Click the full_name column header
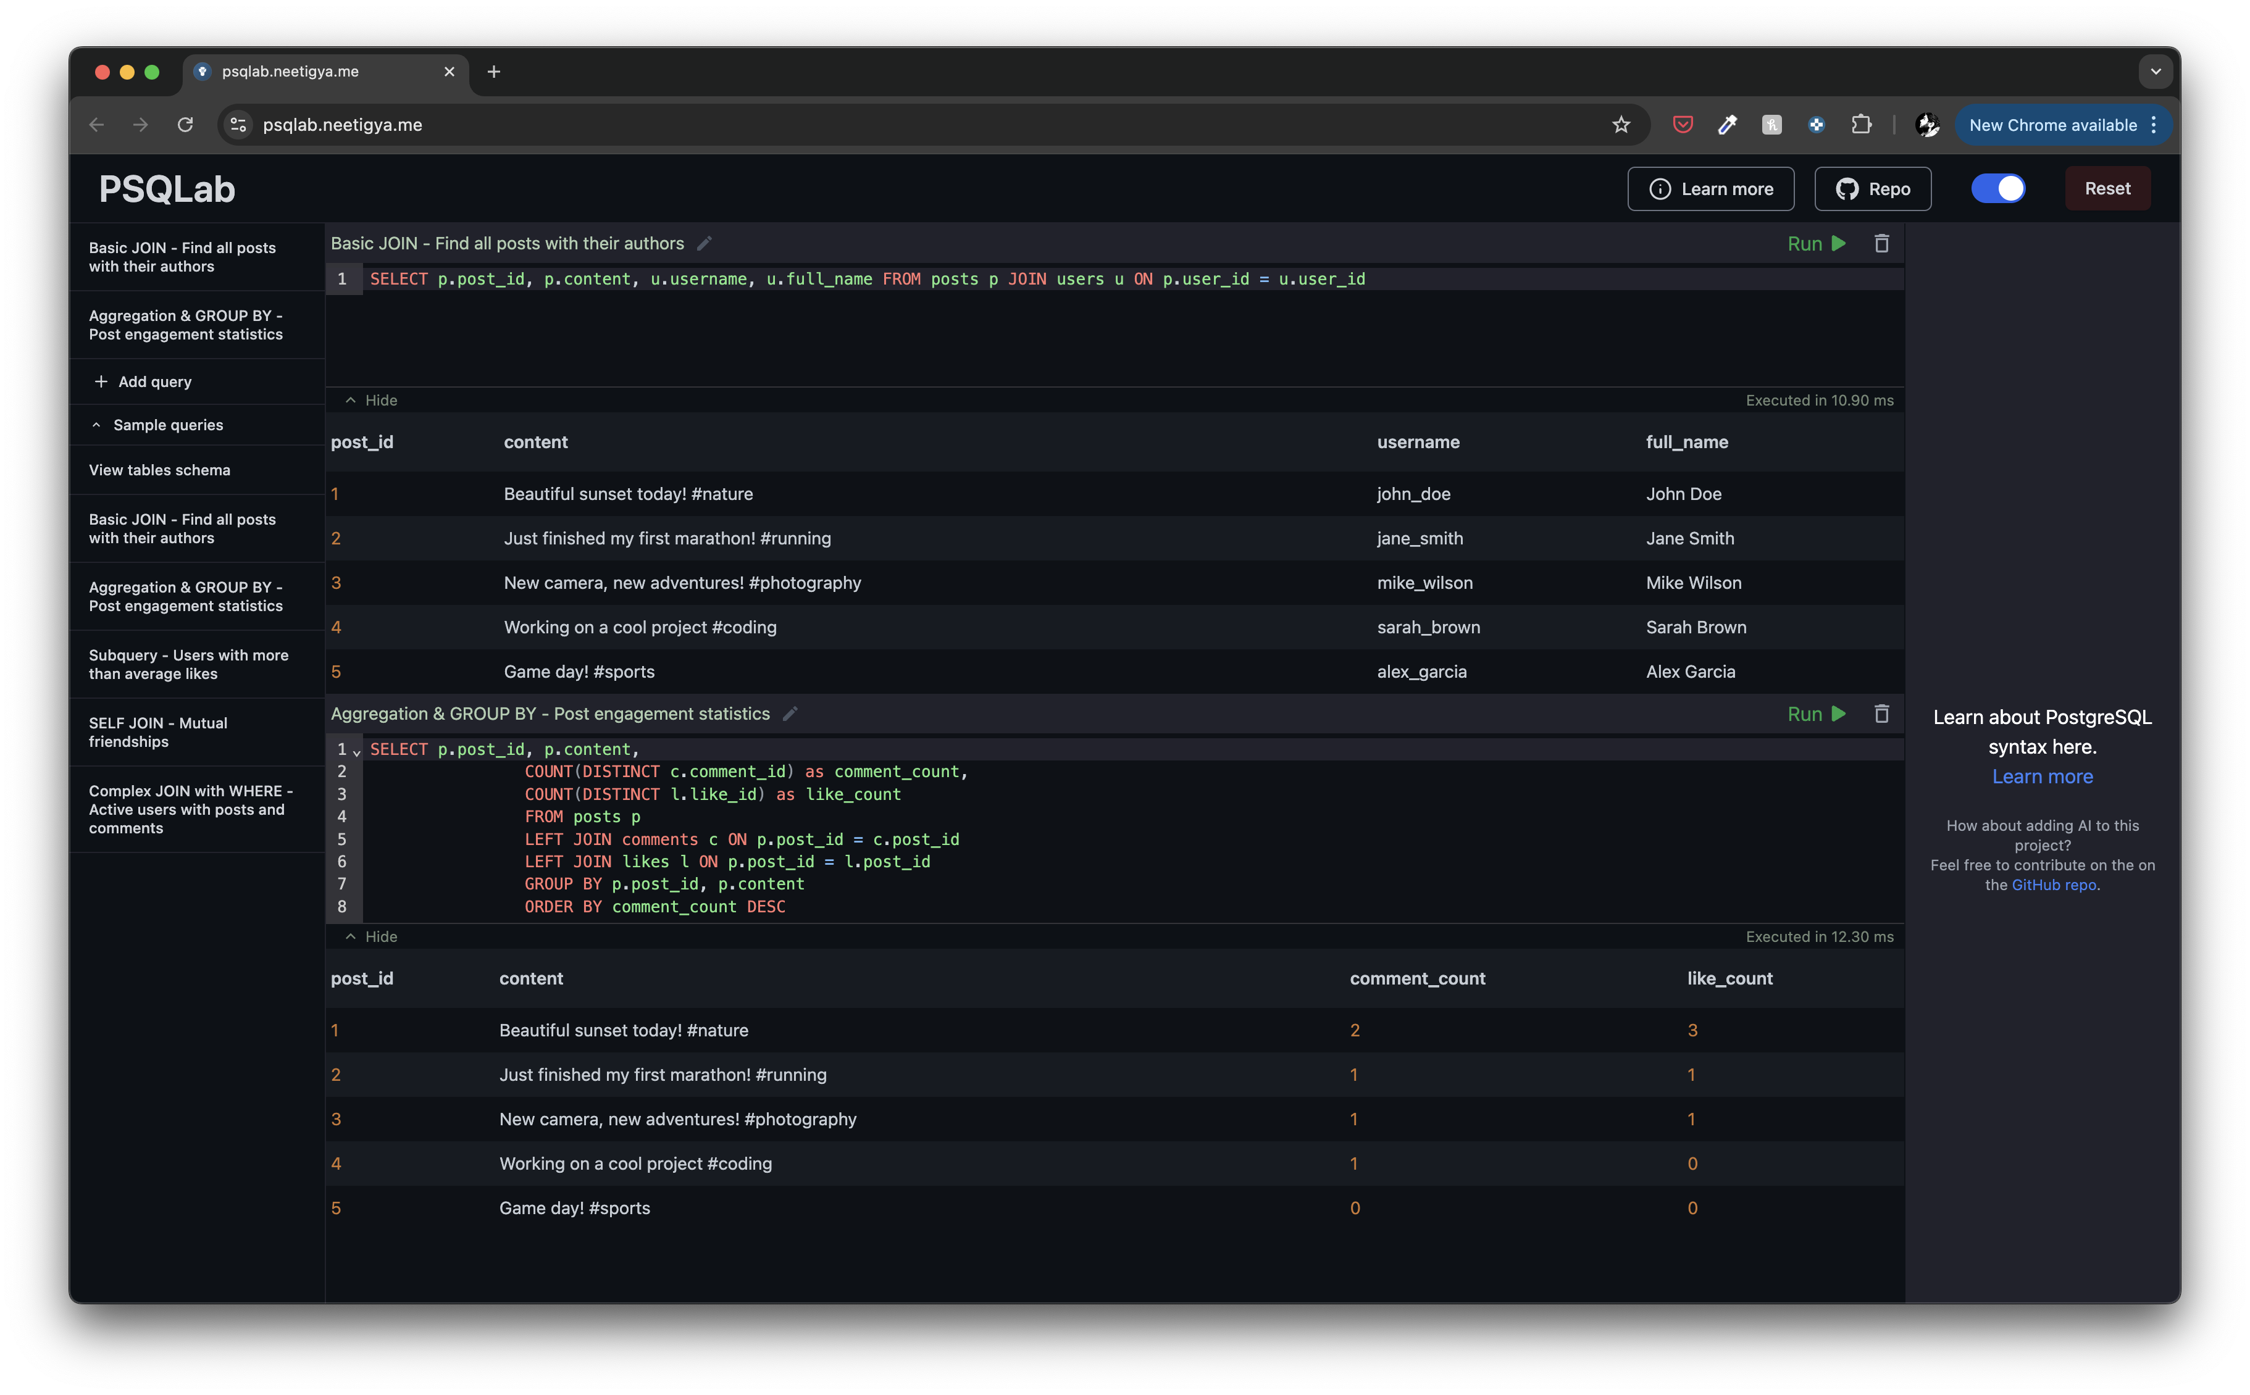The height and width of the screenshot is (1395, 2250). (x=1686, y=442)
